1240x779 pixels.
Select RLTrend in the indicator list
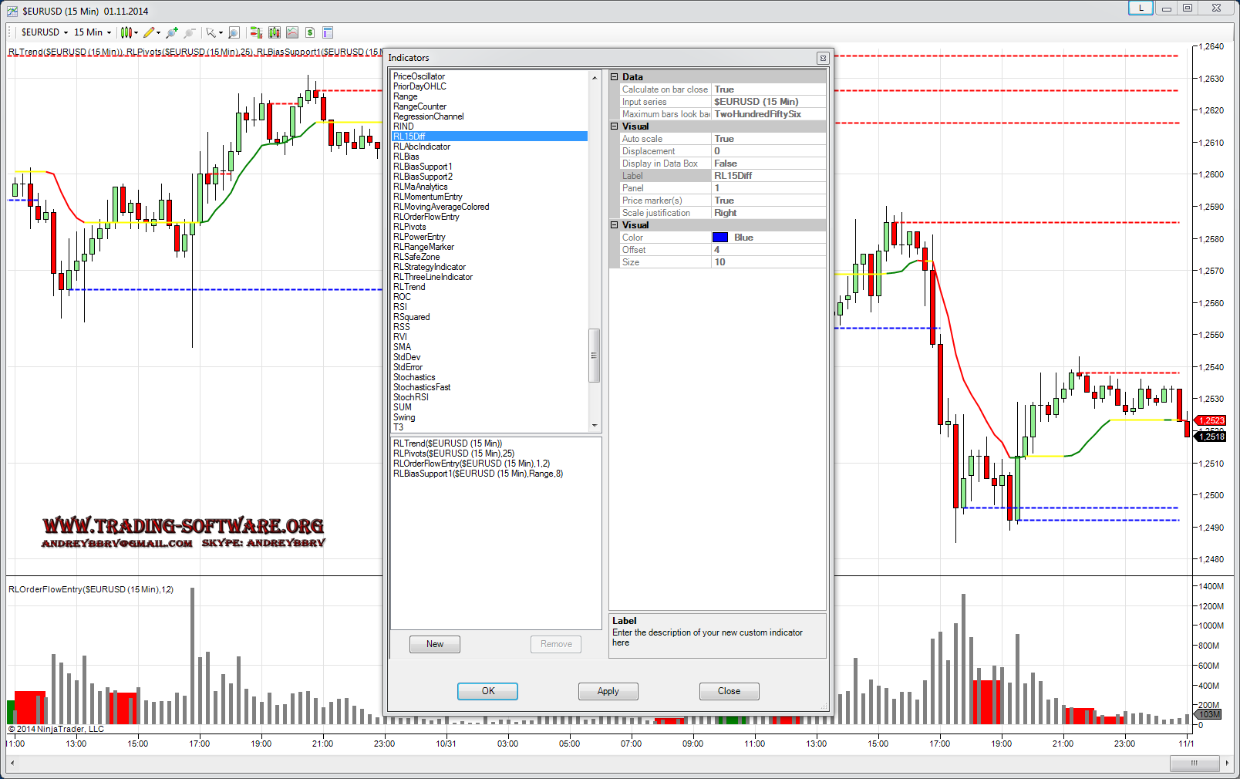409,287
